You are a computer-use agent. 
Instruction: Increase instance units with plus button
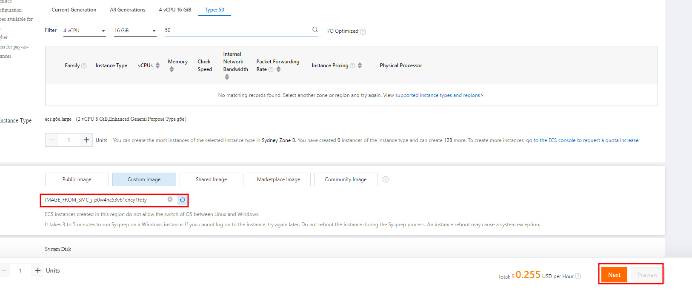click(x=86, y=140)
